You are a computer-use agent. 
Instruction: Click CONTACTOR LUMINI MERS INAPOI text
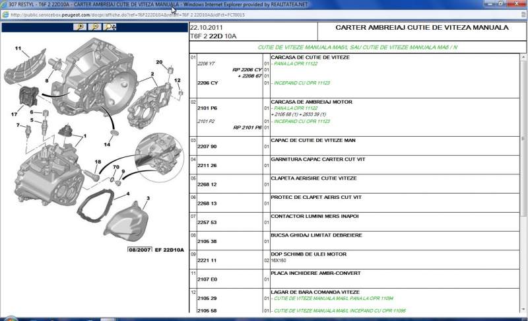(x=315, y=216)
